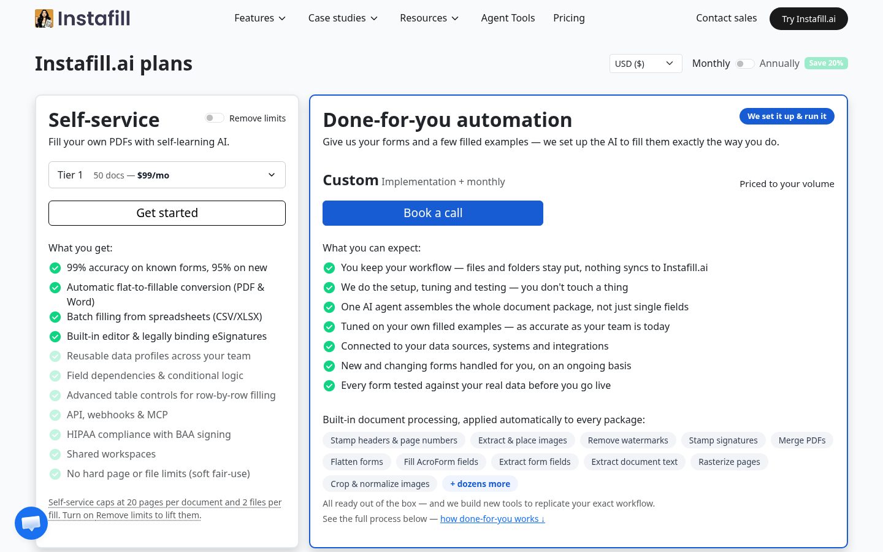Click the We set it up & run it badge

787,117
